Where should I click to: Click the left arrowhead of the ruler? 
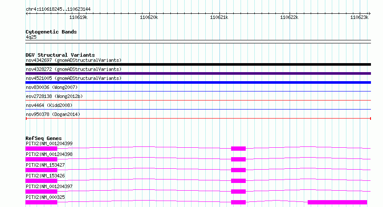[x=27, y=14]
